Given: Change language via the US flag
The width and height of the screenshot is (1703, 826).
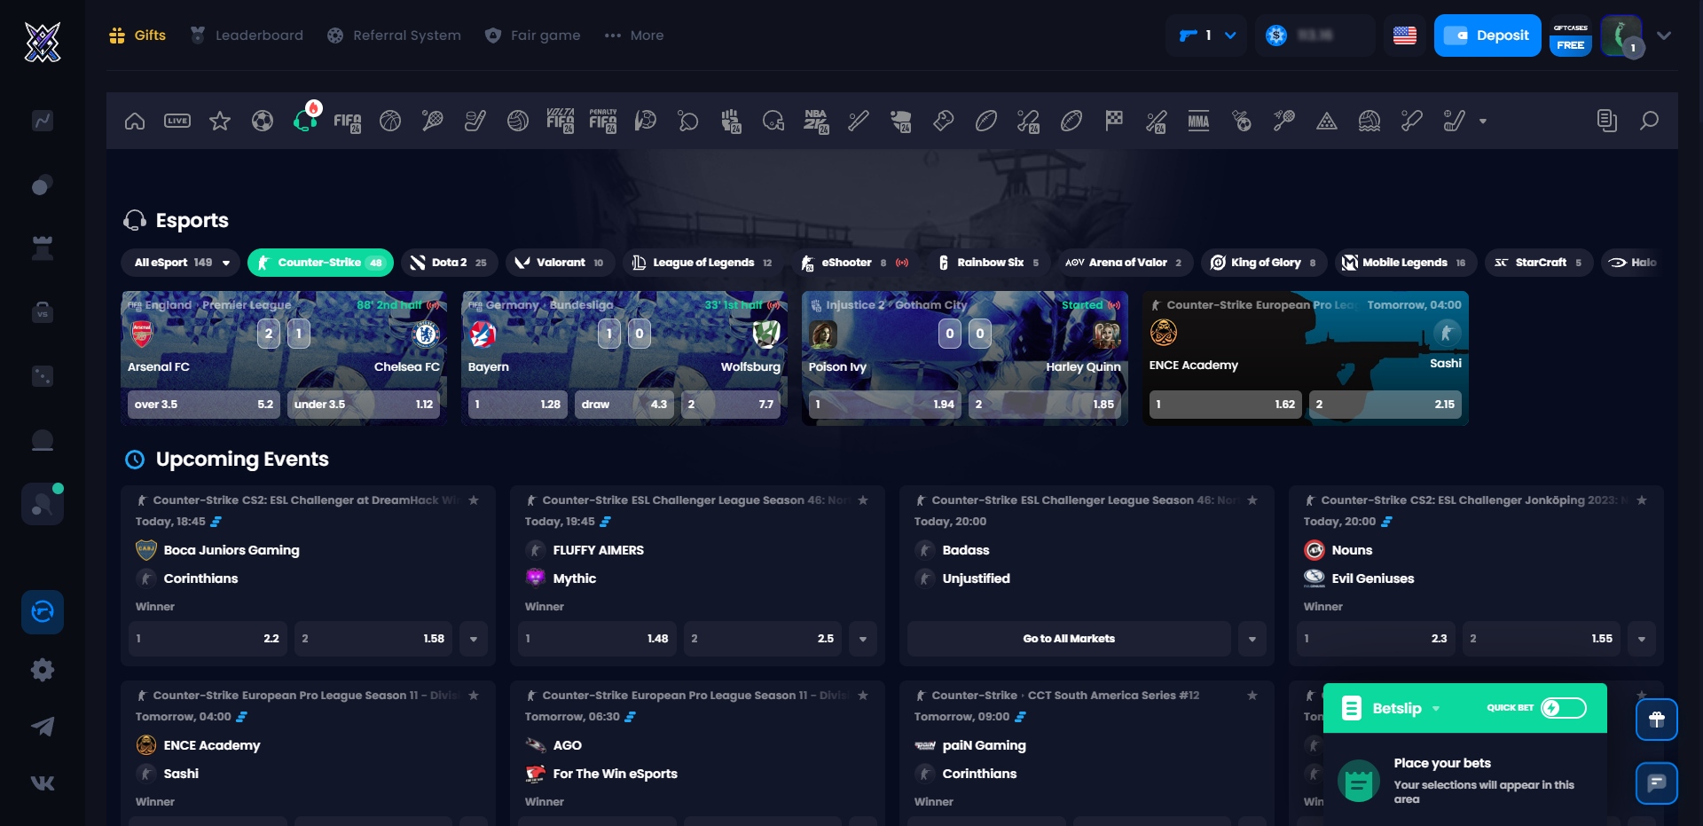Looking at the screenshot, I should coord(1405,35).
